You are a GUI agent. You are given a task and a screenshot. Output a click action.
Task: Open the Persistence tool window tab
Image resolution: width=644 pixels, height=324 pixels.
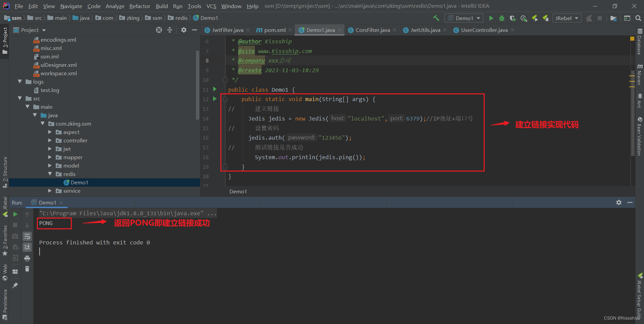click(5, 304)
